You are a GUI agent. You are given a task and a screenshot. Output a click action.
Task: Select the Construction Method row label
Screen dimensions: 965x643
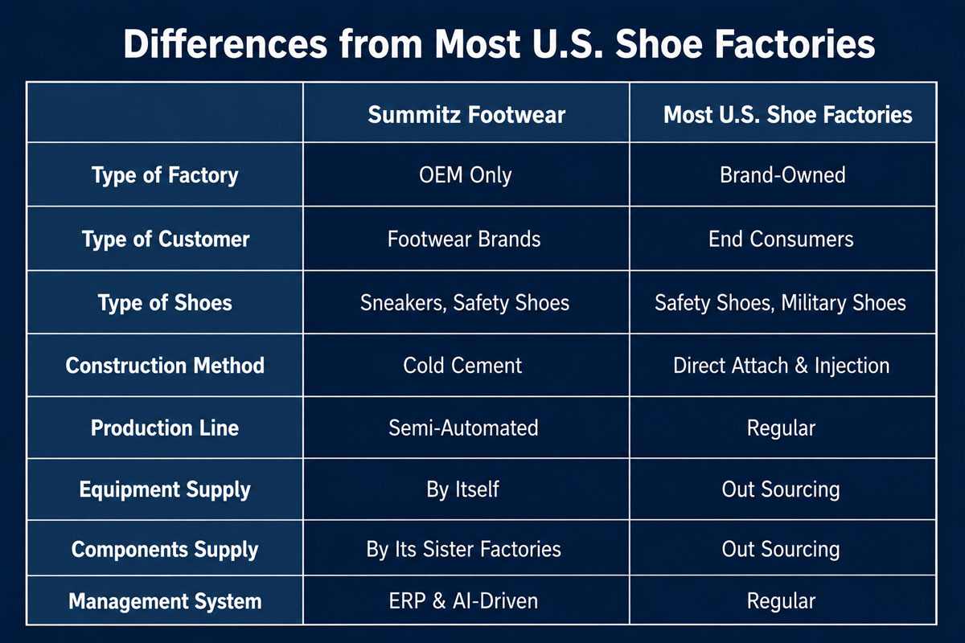165,365
